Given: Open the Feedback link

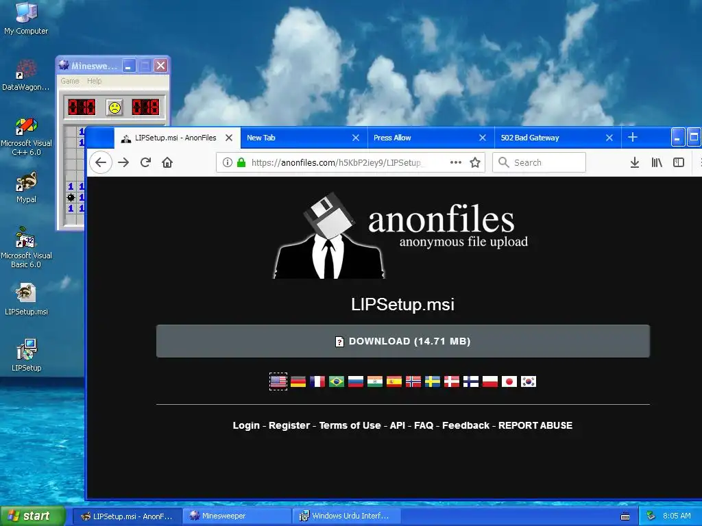Looking at the screenshot, I should pos(466,425).
